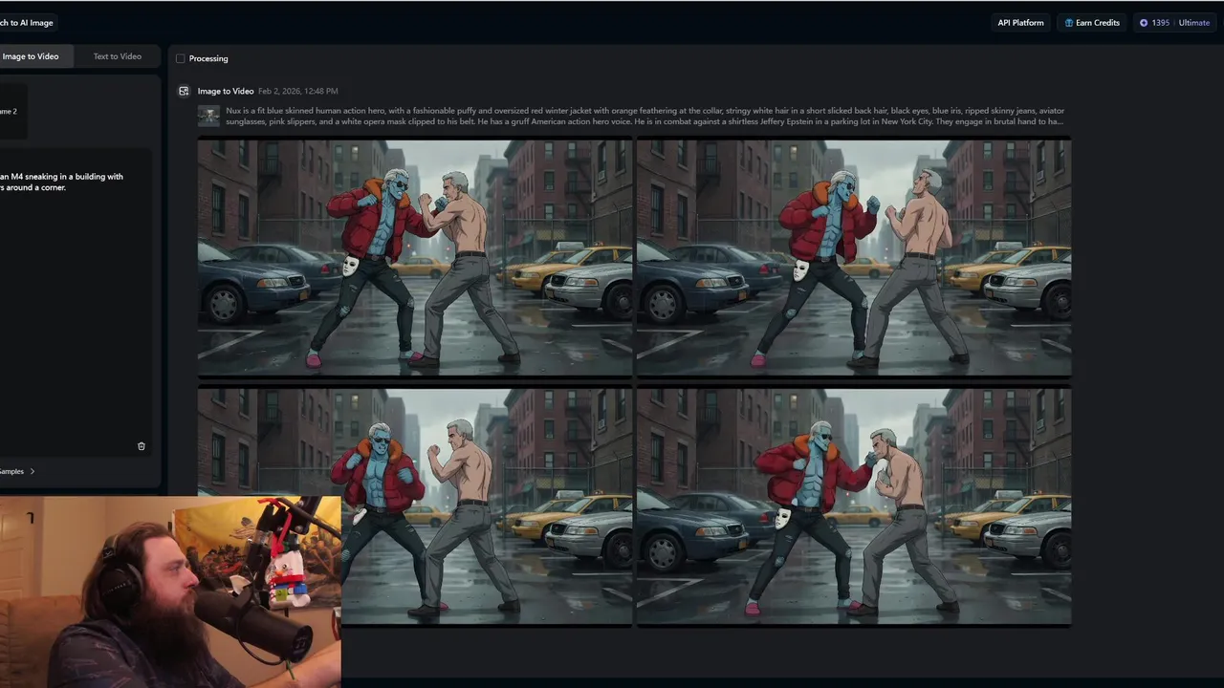Click the Switch to AI Image button
Viewport: 1224px width, 688px height.
coord(27,23)
